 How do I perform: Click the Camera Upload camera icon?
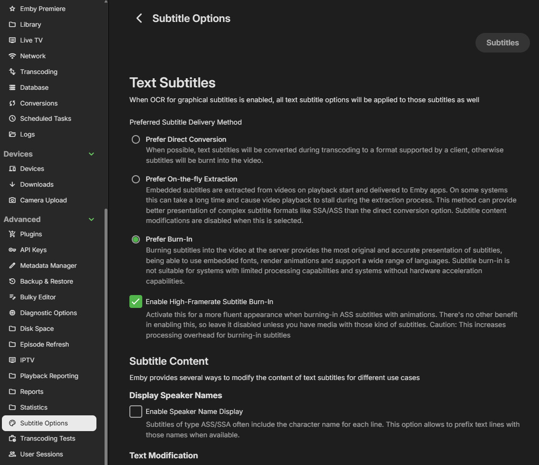coord(12,200)
